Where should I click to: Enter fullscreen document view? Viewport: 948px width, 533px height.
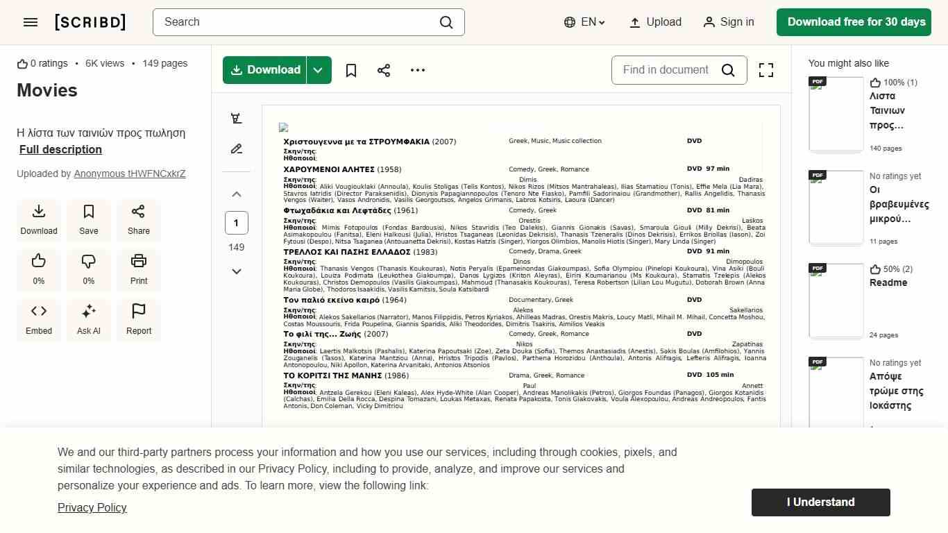[x=766, y=70]
